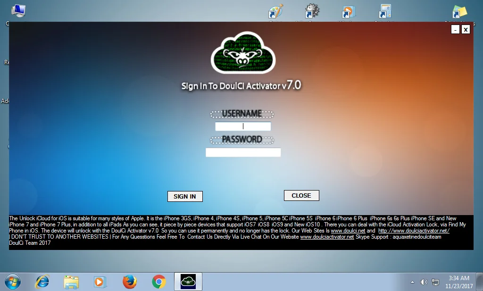This screenshot has height=291, width=483.
Task: Click the DoulCi cloud monkey logo
Action: [243, 53]
